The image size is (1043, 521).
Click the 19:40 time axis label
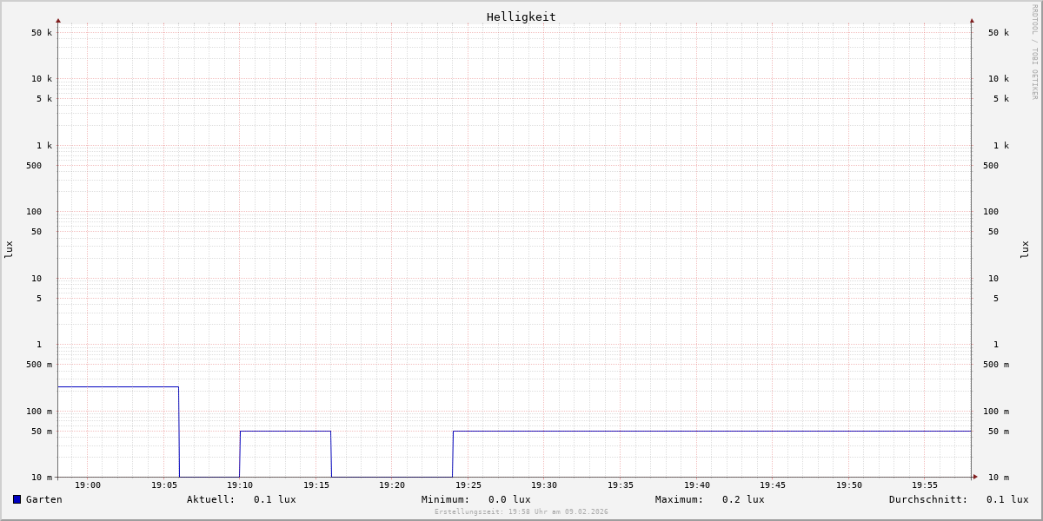pyautogui.click(x=697, y=485)
